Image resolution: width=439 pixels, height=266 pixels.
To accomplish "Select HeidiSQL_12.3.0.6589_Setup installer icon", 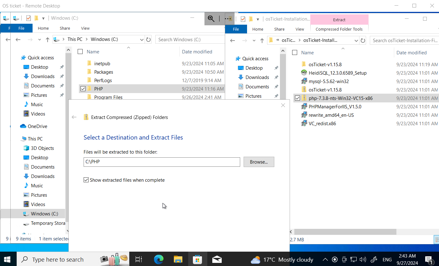I will point(304,73).
